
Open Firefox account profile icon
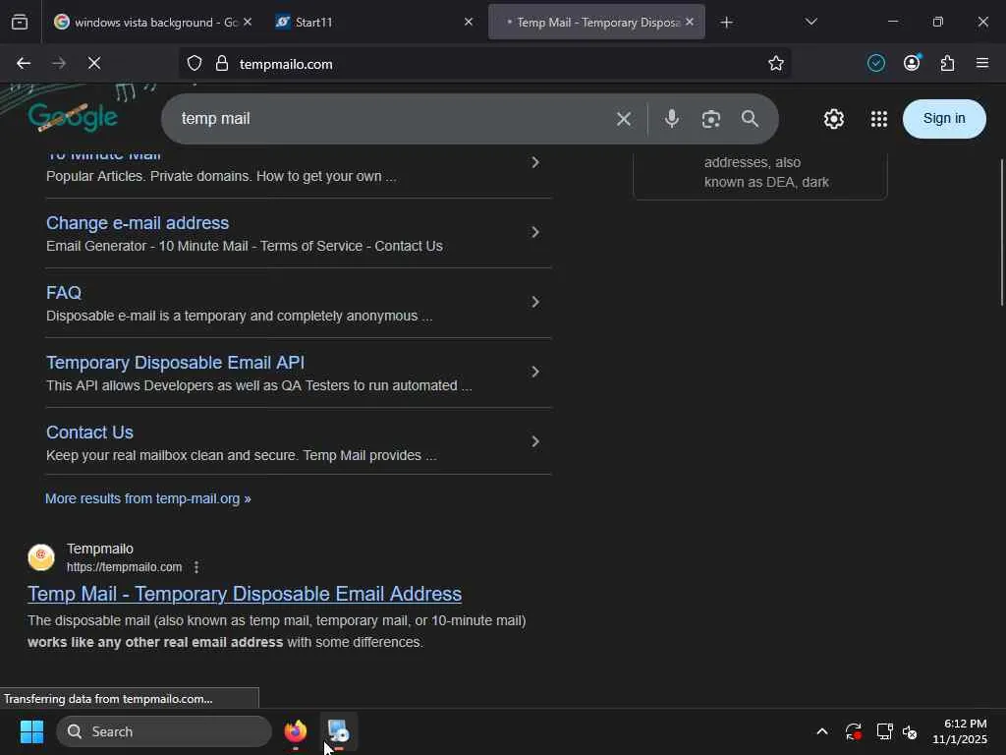(912, 62)
